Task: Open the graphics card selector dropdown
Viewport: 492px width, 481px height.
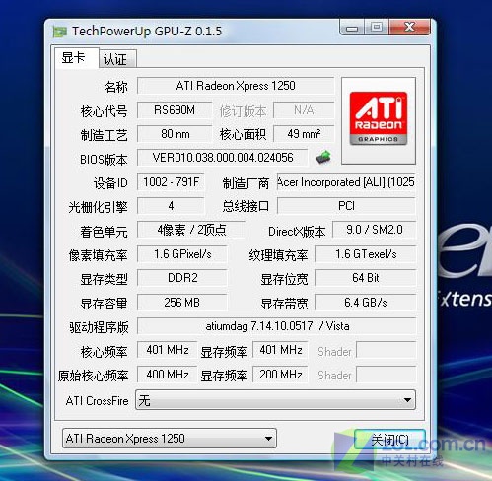Action: (x=170, y=438)
